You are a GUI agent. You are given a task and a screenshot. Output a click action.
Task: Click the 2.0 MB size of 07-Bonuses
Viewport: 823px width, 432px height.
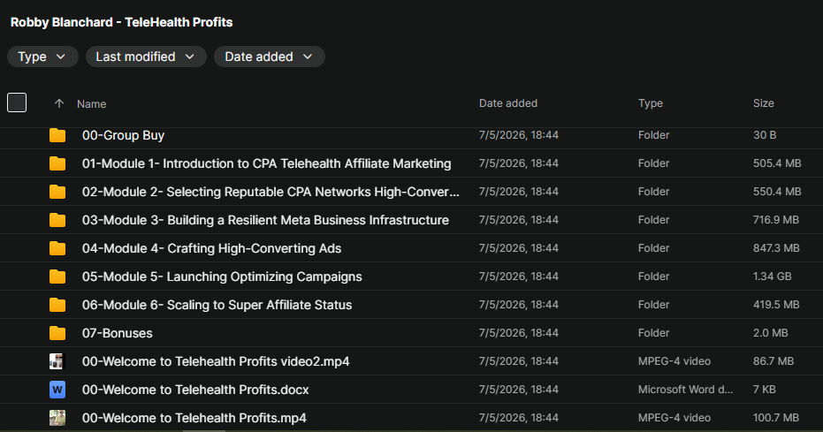click(771, 333)
